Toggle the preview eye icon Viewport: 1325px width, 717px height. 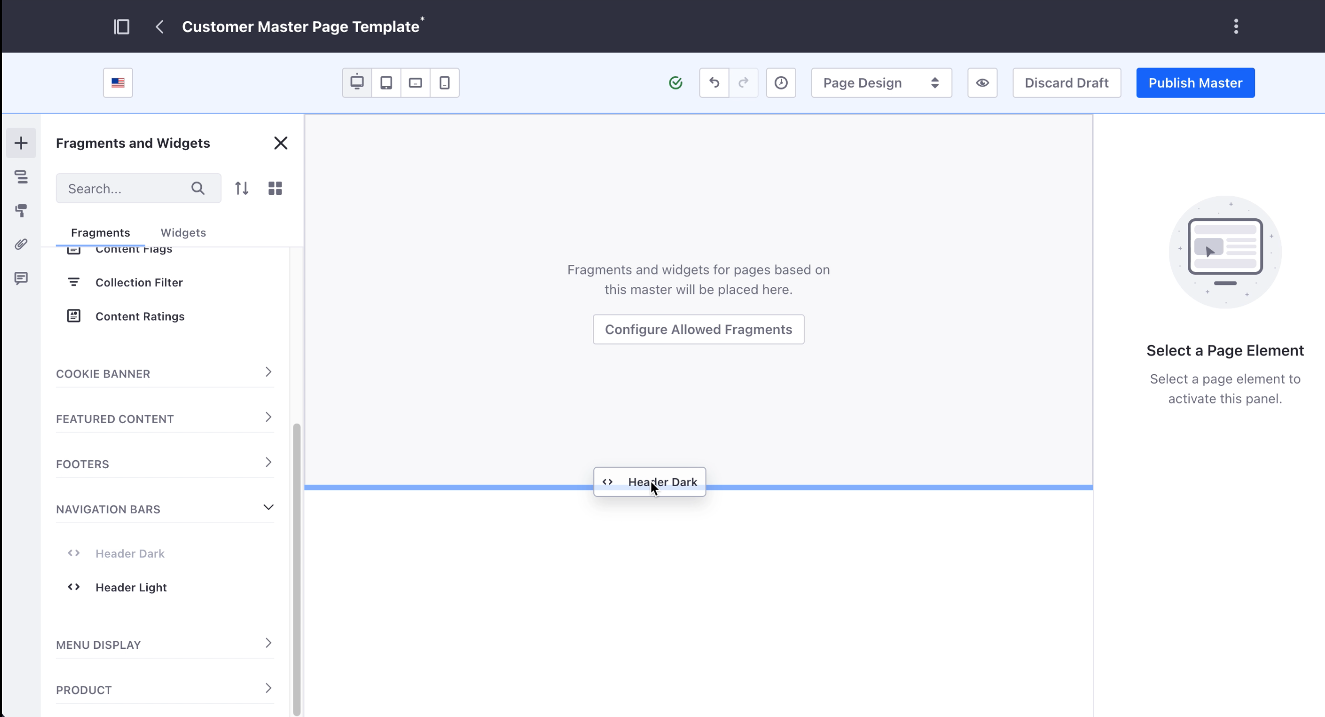pyautogui.click(x=982, y=82)
